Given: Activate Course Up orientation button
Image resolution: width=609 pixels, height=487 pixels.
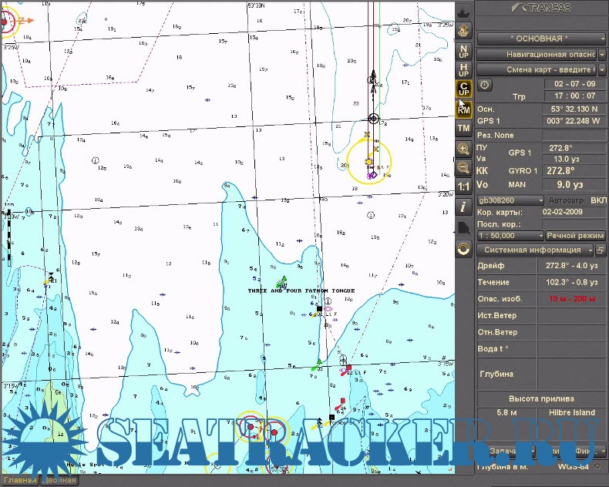Looking at the screenshot, I should (x=463, y=89).
